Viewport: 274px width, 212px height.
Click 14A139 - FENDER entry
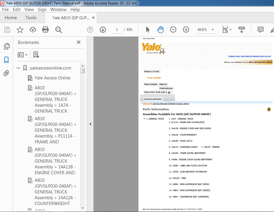coord(210,147)
